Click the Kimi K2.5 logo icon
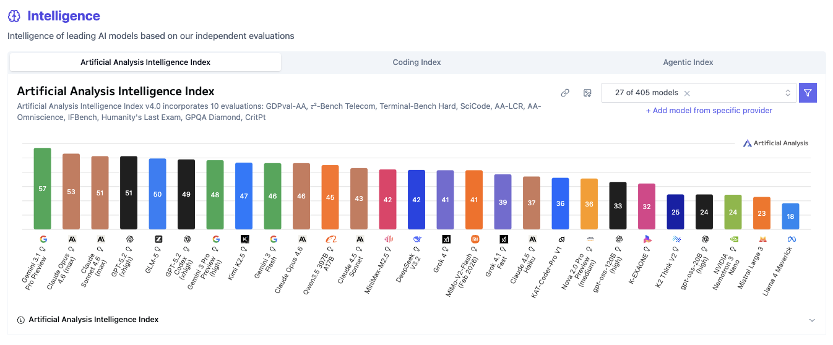Viewport: 833px width, 345px height. click(x=244, y=239)
